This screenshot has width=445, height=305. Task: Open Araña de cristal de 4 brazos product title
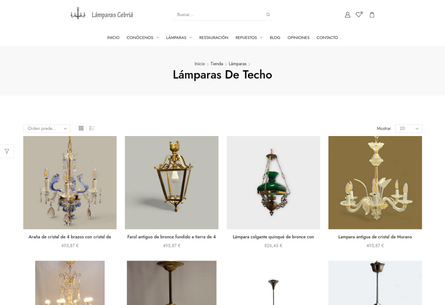click(70, 237)
